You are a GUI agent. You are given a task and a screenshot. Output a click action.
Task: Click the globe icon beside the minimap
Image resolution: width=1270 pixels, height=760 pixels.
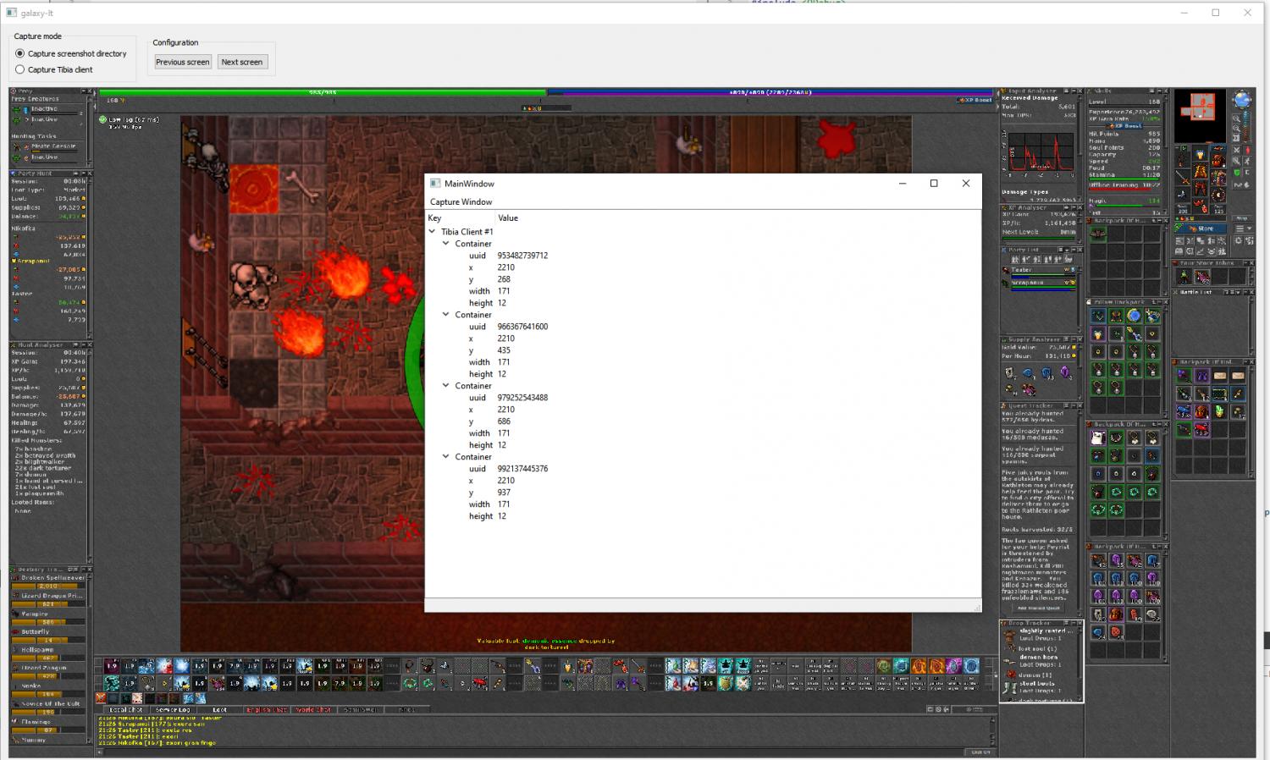click(x=1241, y=100)
